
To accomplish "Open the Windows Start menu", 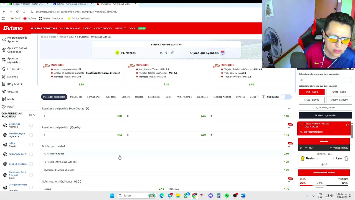I will tap(112, 196).
